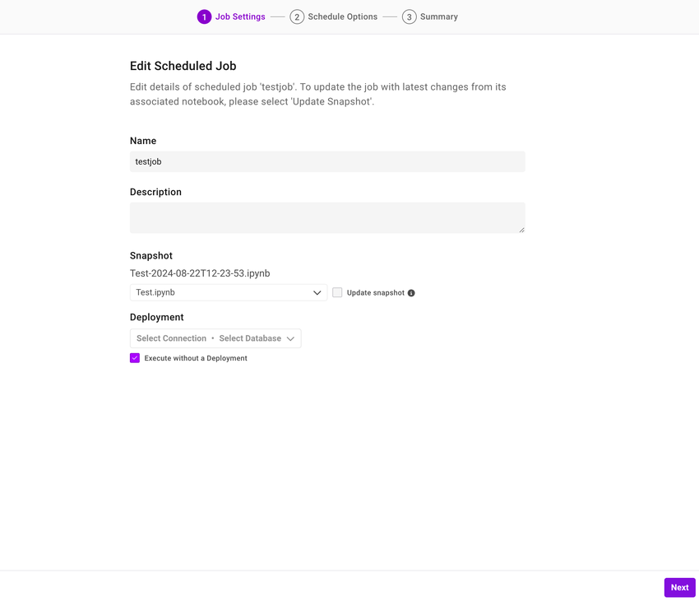Click the chevron on the Test.ipynb selector
This screenshot has height=601, width=699.
pyautogui.click(x=317, y=292)
